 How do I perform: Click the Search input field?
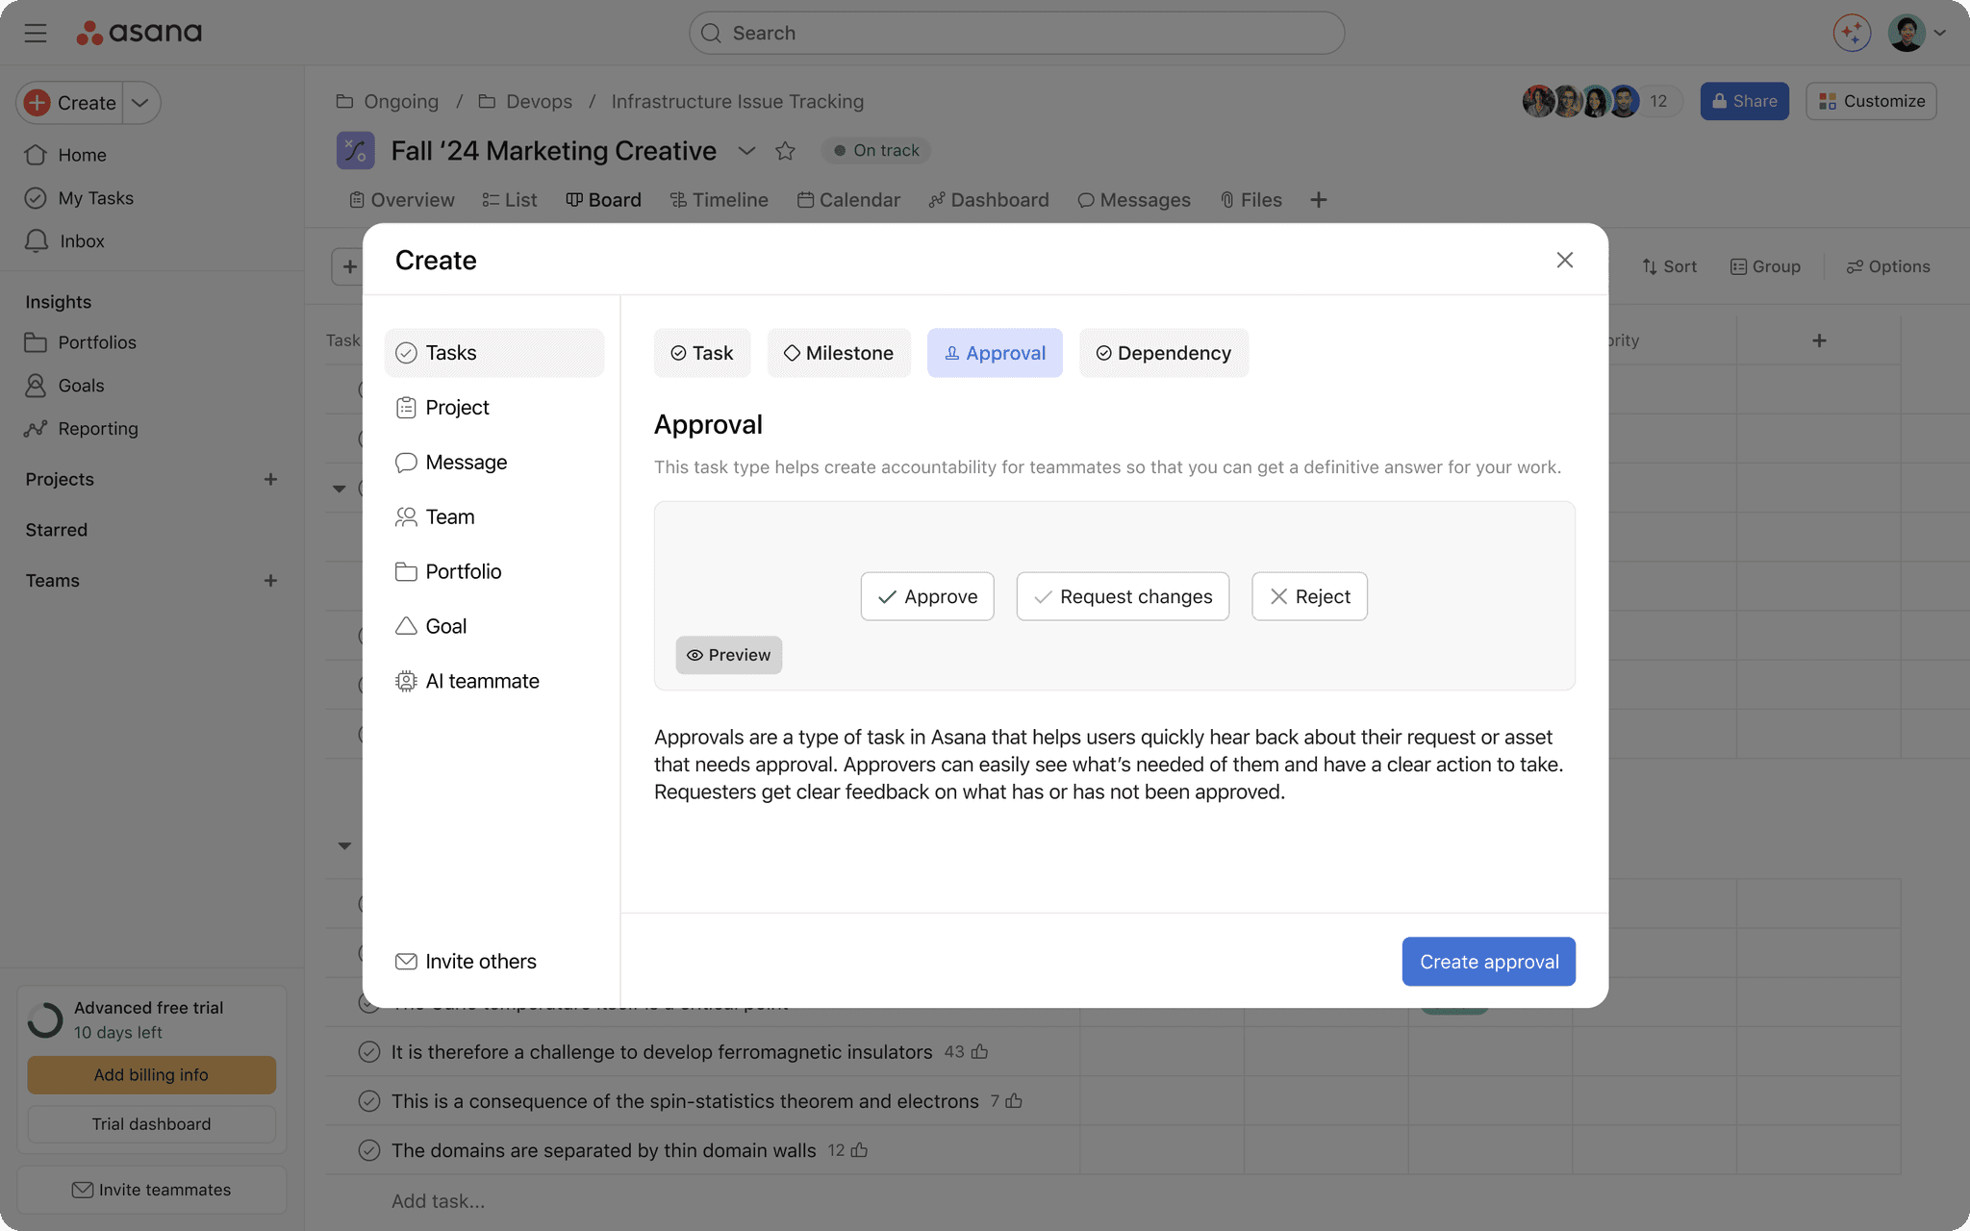click(1016, 33)
